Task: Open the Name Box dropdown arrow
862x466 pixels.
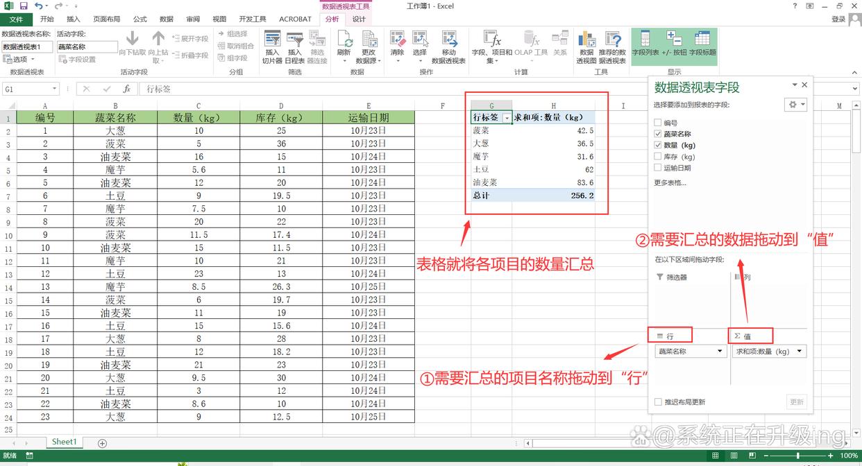Action: pos(55,89)
